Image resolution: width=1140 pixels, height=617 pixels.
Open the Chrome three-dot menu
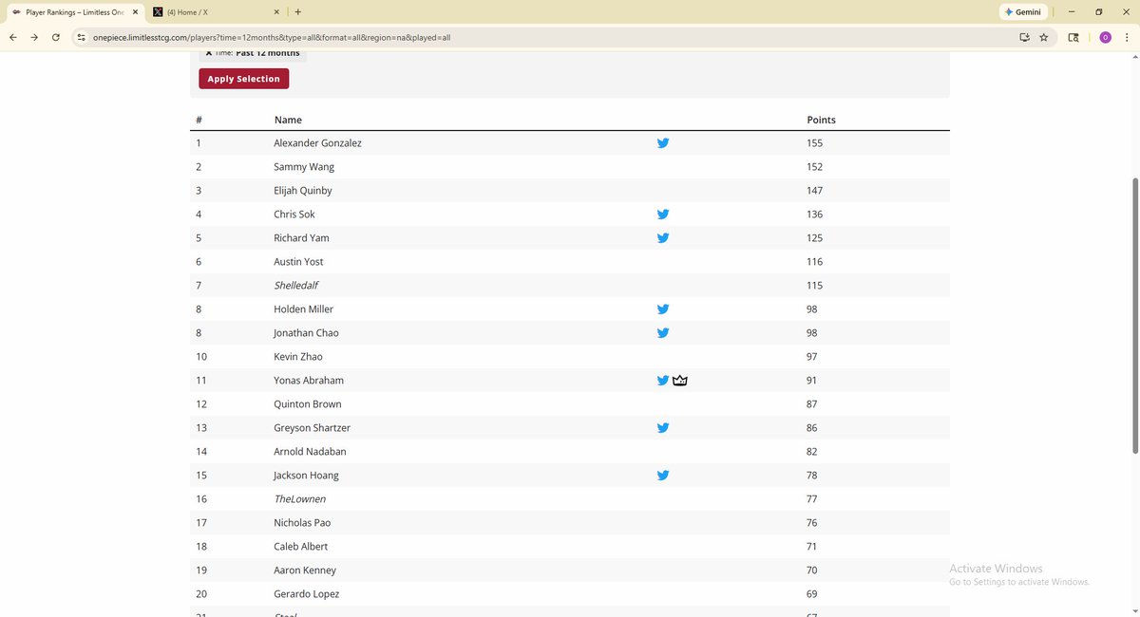[x=1127, y=37]
